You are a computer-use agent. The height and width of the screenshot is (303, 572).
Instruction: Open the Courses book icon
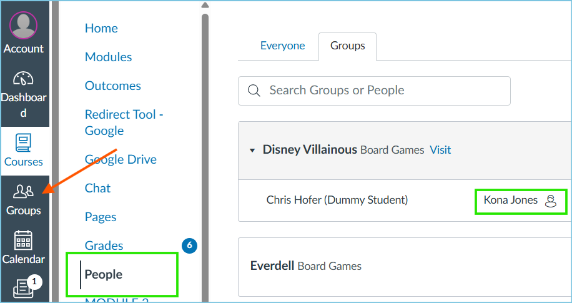tap(24, 142)
